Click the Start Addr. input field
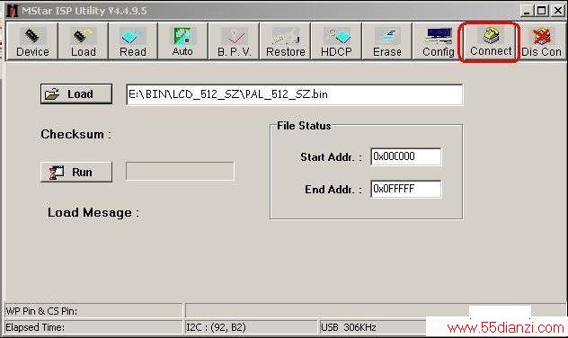The height and width of the screenshot is (338, 568). click(405, 156)
